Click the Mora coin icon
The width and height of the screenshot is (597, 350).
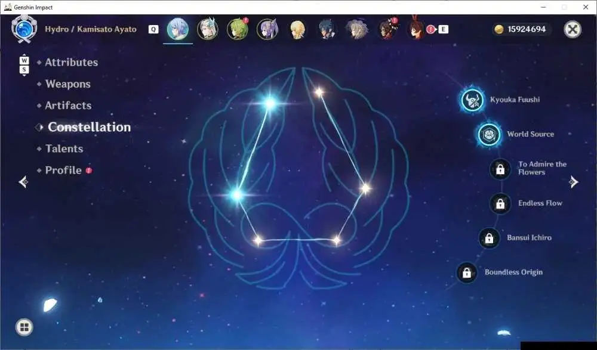point(498,29)
